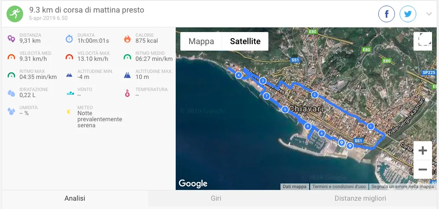Screen dimensions: 439x209
Task: Expand the workout options chevron
Action: 429,14
